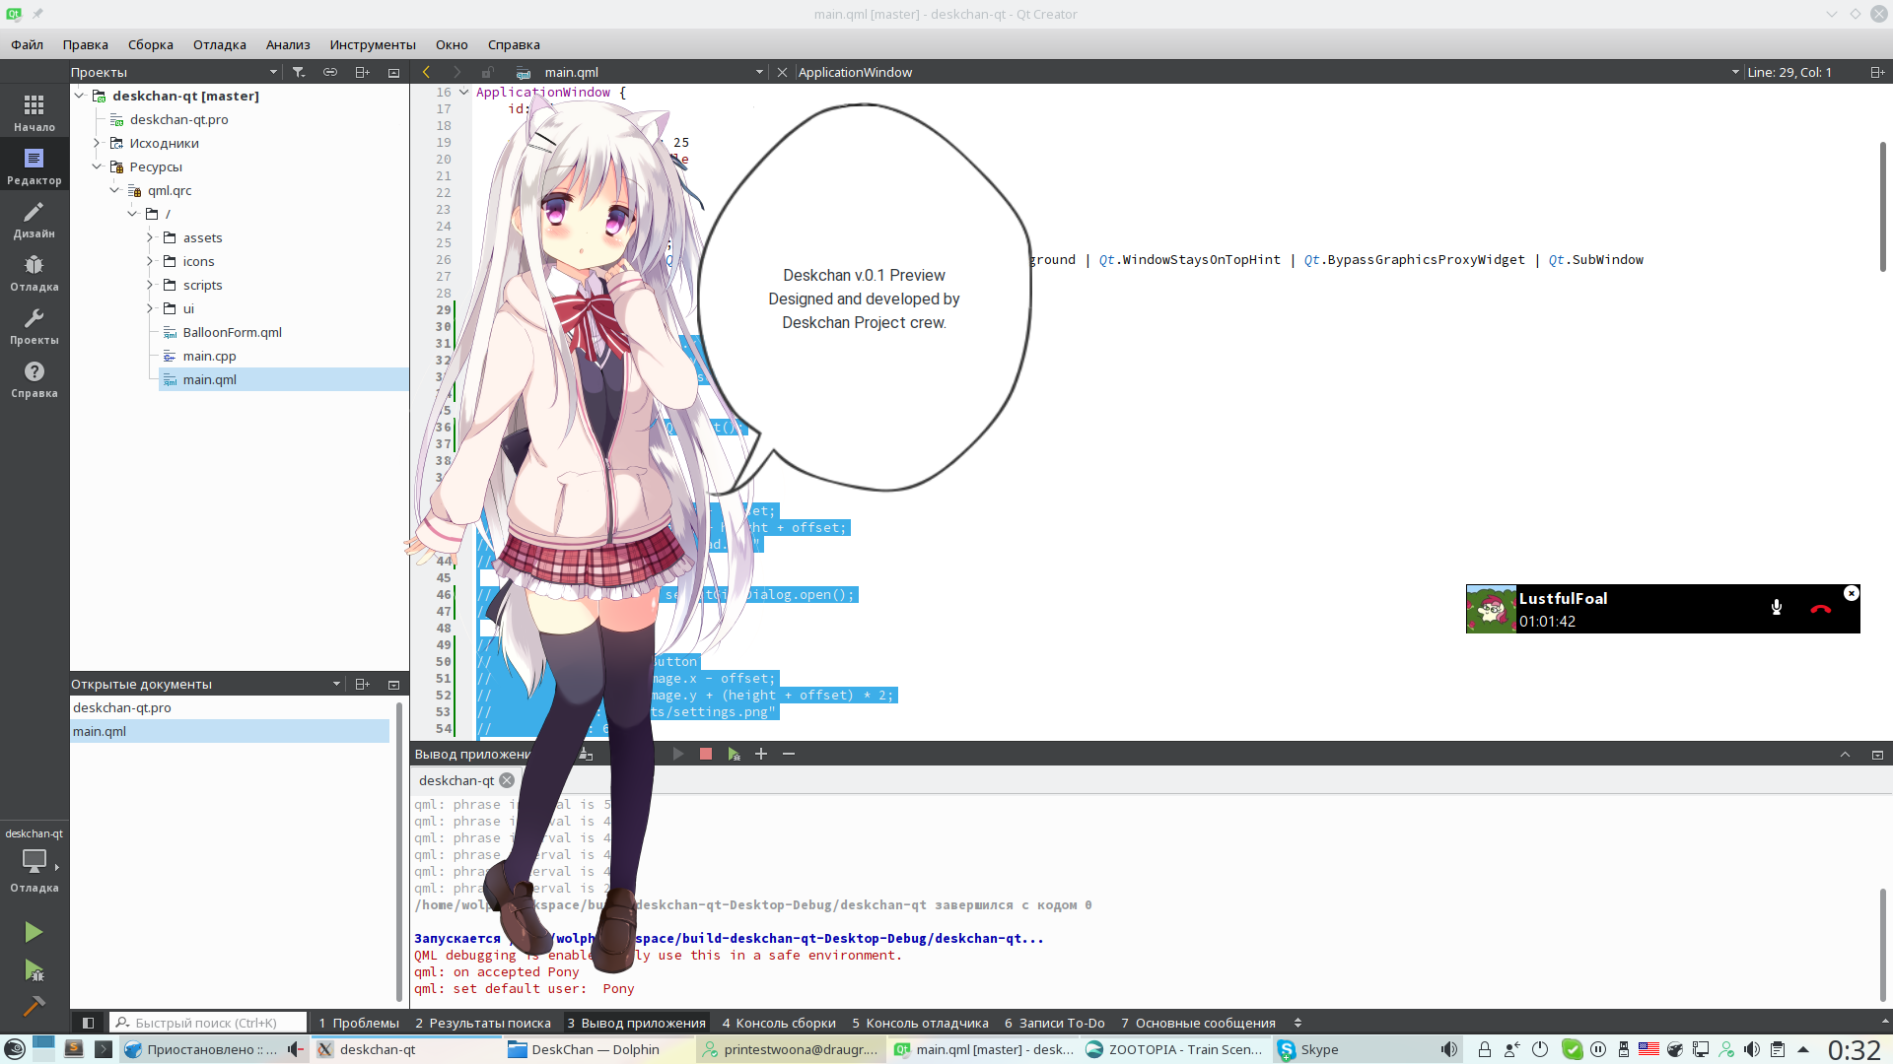Expand the icons folder
Image resolution: width=1893 pixels, height=1064 pixels.
tap(150, 261)
